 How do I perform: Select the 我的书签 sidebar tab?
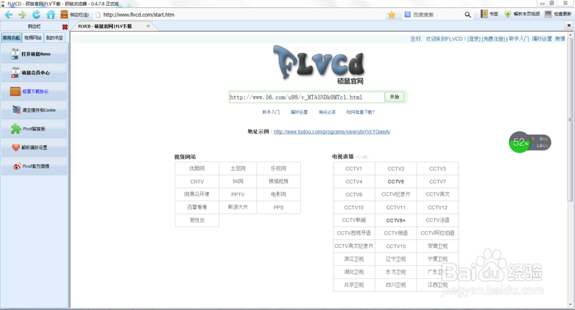click(x=54, y=38)
